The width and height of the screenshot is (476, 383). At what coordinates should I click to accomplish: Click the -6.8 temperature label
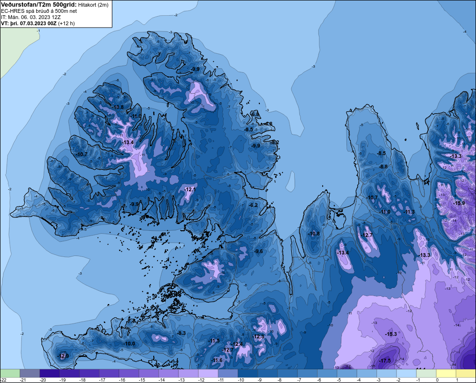(256, 114)
